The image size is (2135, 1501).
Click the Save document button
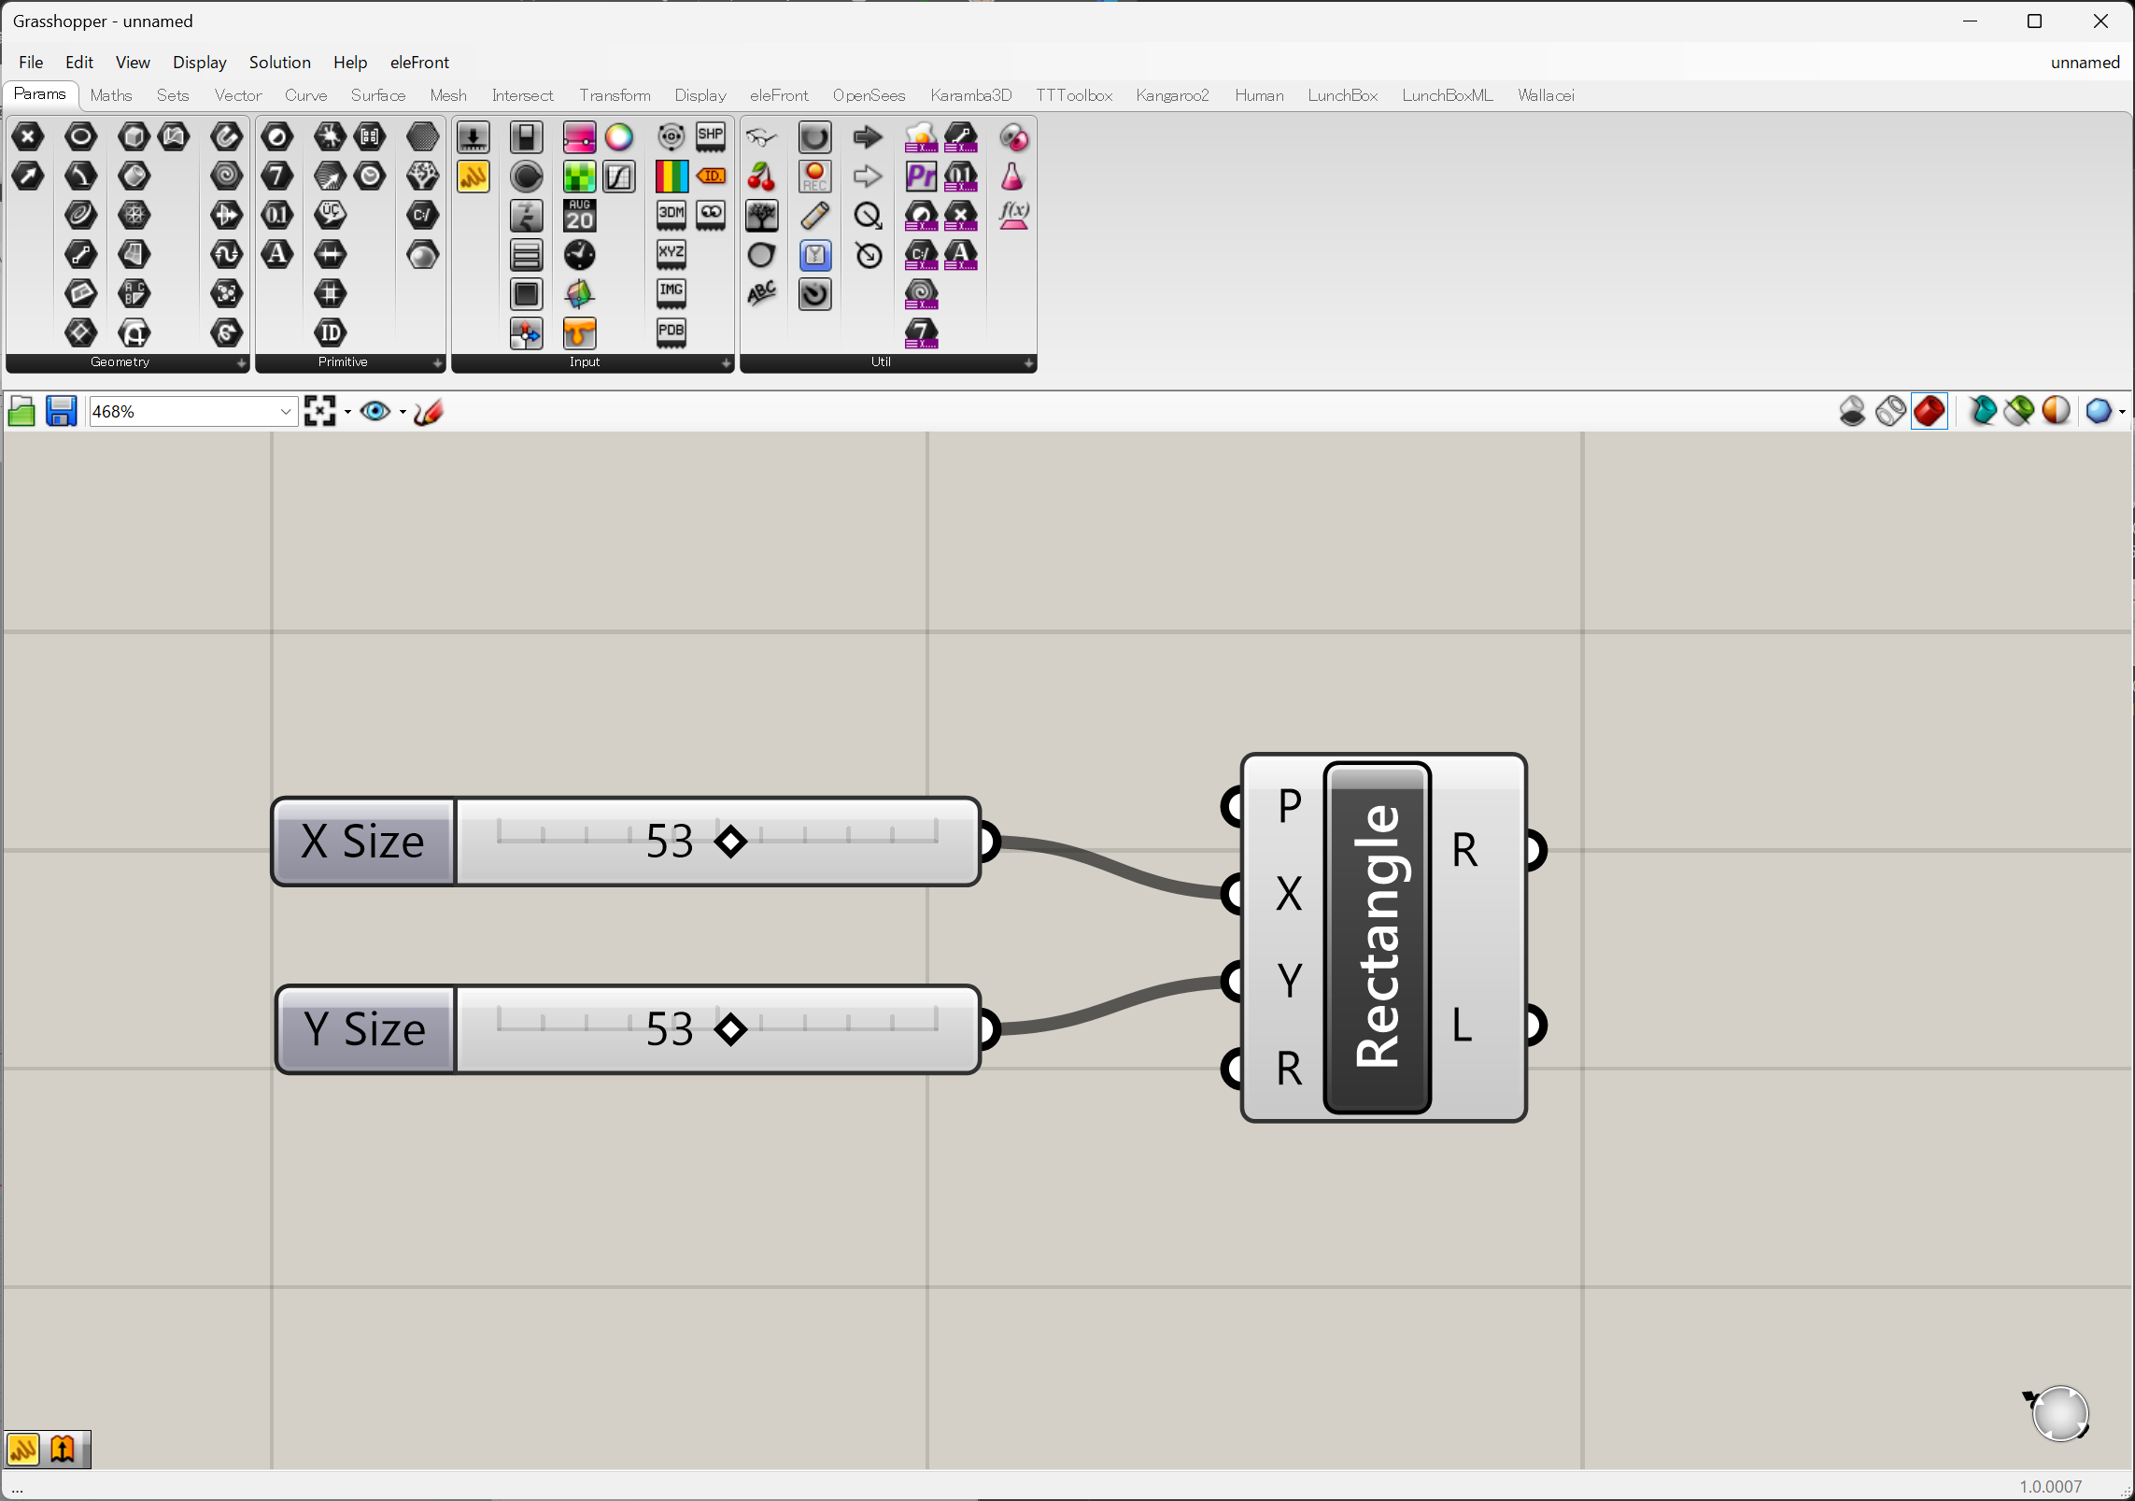[x=62, y=412]
